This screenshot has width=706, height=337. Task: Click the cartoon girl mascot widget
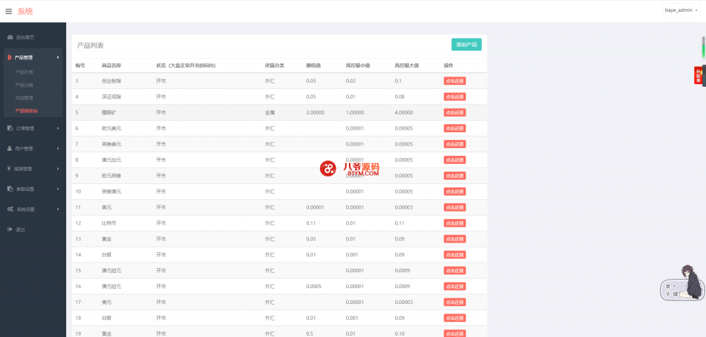click(x=682, y=283)
